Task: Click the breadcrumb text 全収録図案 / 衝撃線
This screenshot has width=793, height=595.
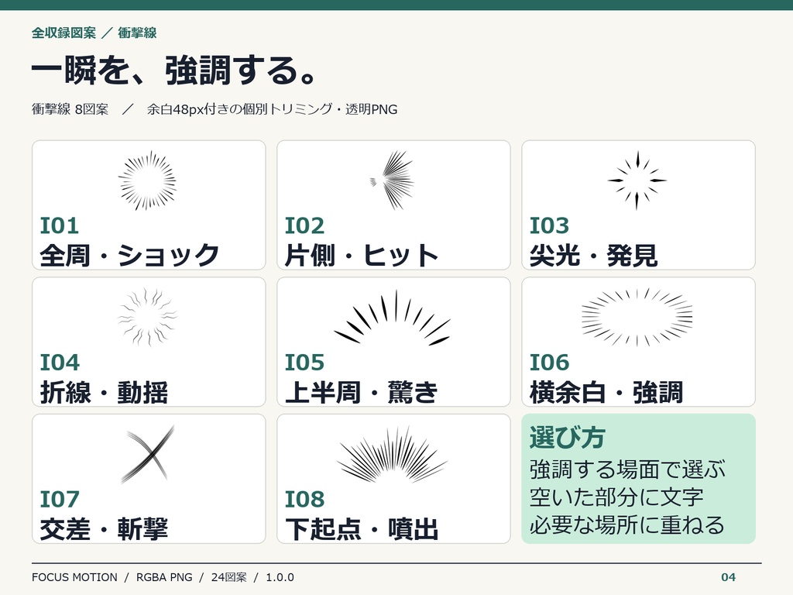Action: click(x=94, y=33)
